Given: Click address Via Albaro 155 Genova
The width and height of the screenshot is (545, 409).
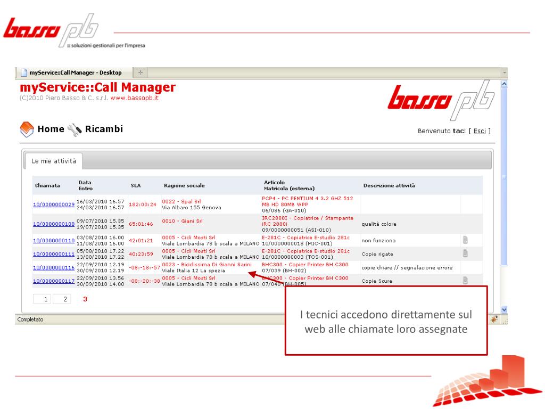Looking at the screenshot, I should tap(192, 208).
